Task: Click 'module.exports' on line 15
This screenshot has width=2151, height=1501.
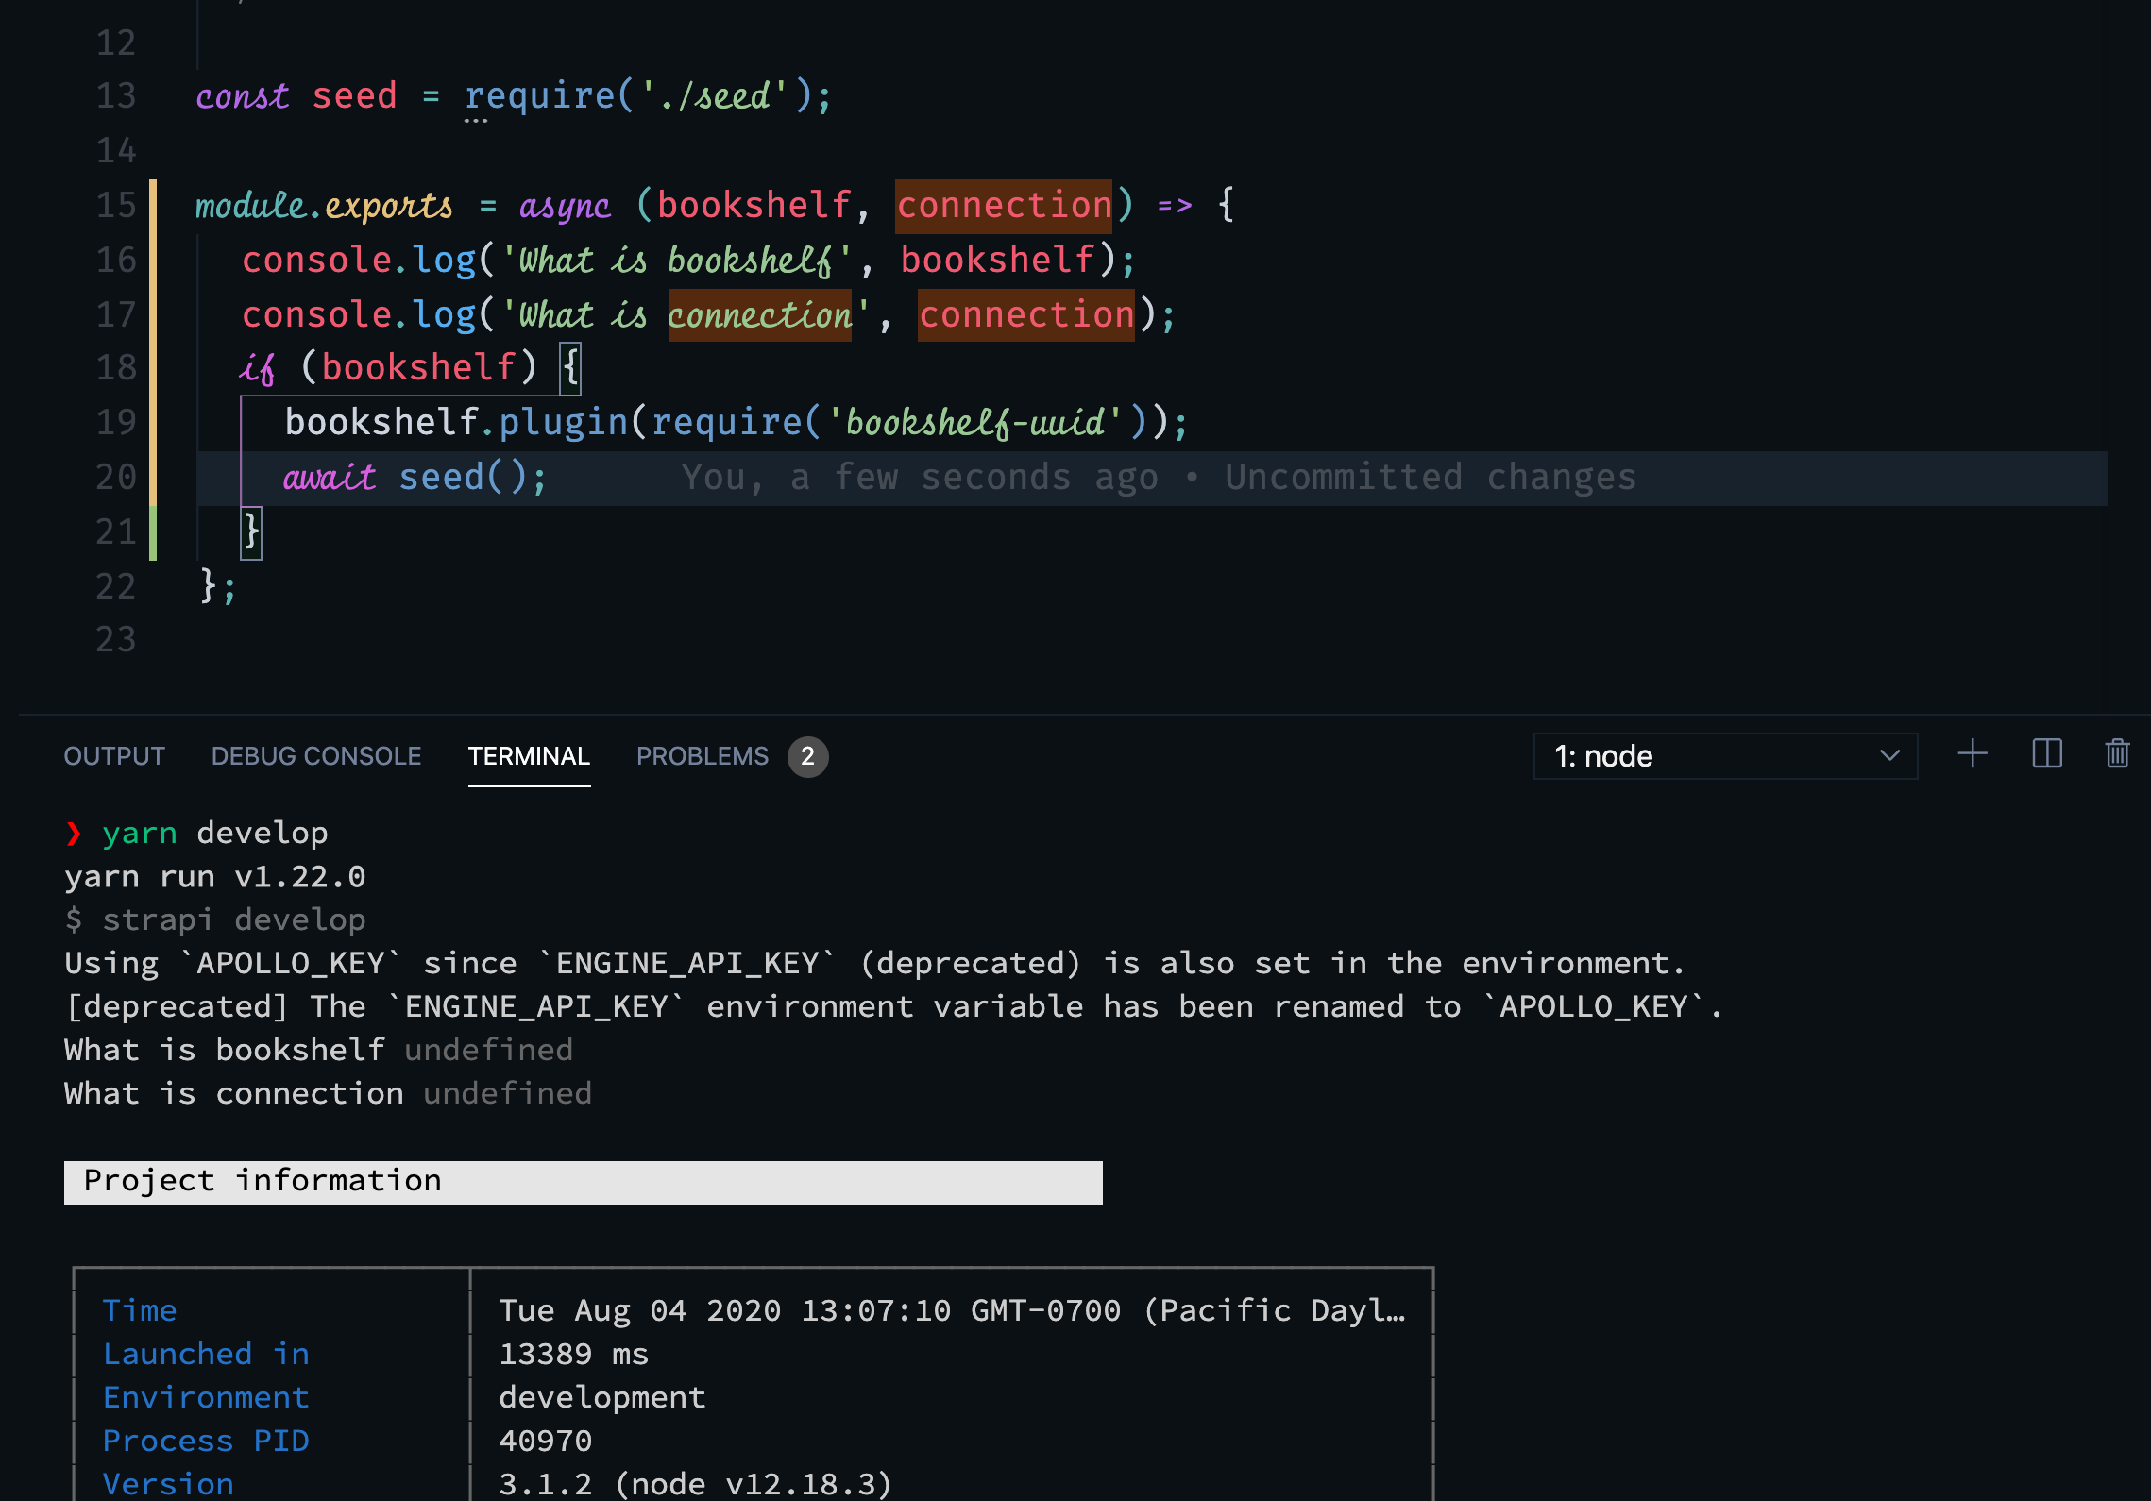Action: (324, 206)
